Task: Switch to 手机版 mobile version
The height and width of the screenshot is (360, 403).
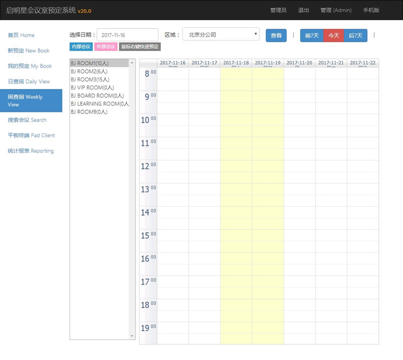Action: [371, 10]
